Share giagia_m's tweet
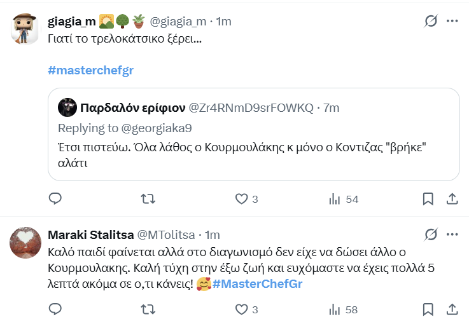The height and width of the screenshot is (326, 469). pos(452,200)
